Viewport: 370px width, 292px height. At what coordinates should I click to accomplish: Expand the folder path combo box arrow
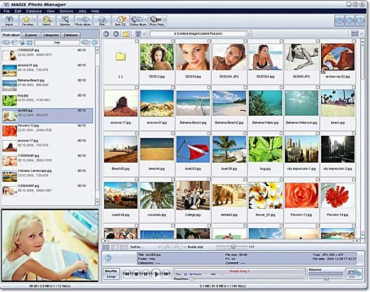coord(249,34)
